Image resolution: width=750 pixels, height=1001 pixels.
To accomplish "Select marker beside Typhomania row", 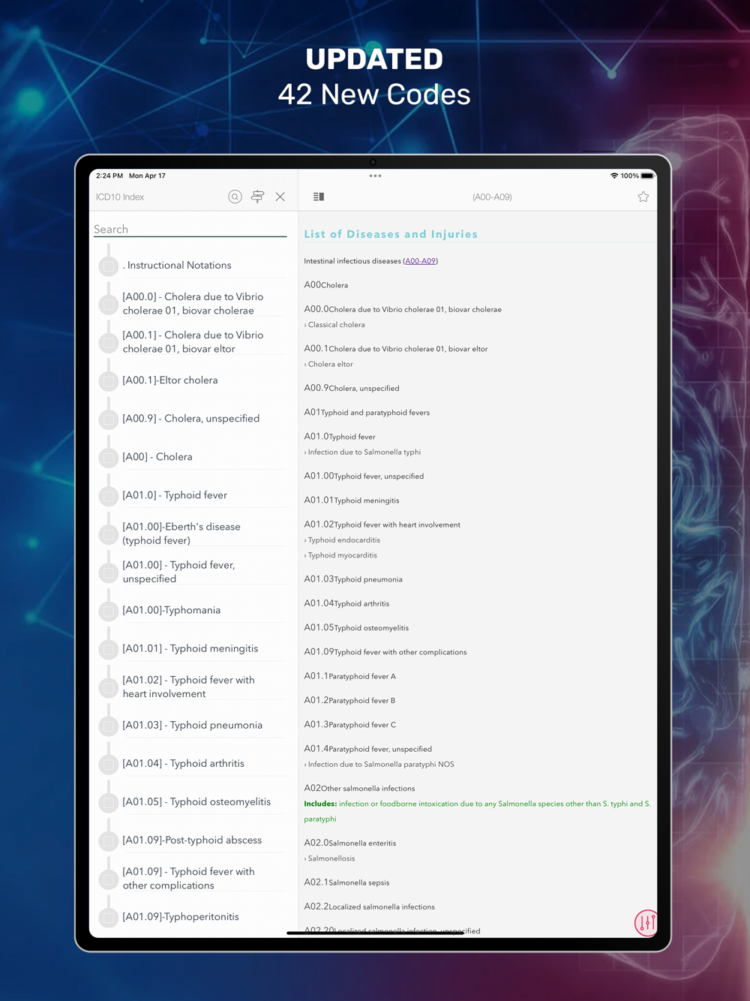I will pyautogui.click(x=109, y=611).
